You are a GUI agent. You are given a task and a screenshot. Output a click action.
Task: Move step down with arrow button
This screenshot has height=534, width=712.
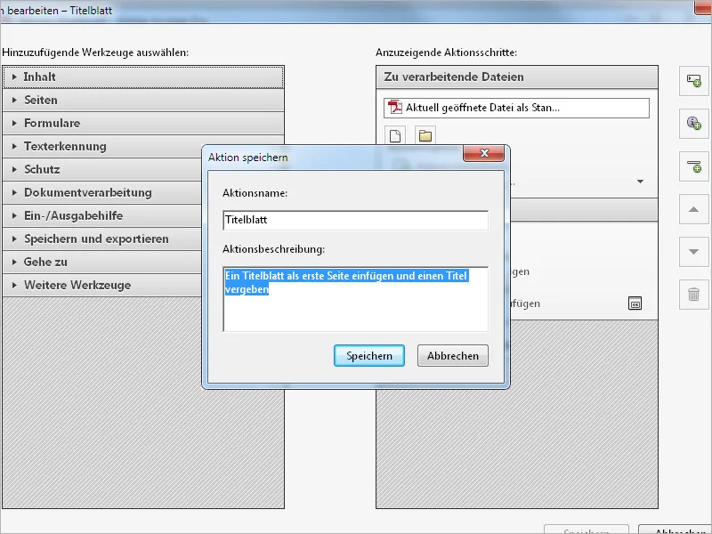tap(694, 252)
